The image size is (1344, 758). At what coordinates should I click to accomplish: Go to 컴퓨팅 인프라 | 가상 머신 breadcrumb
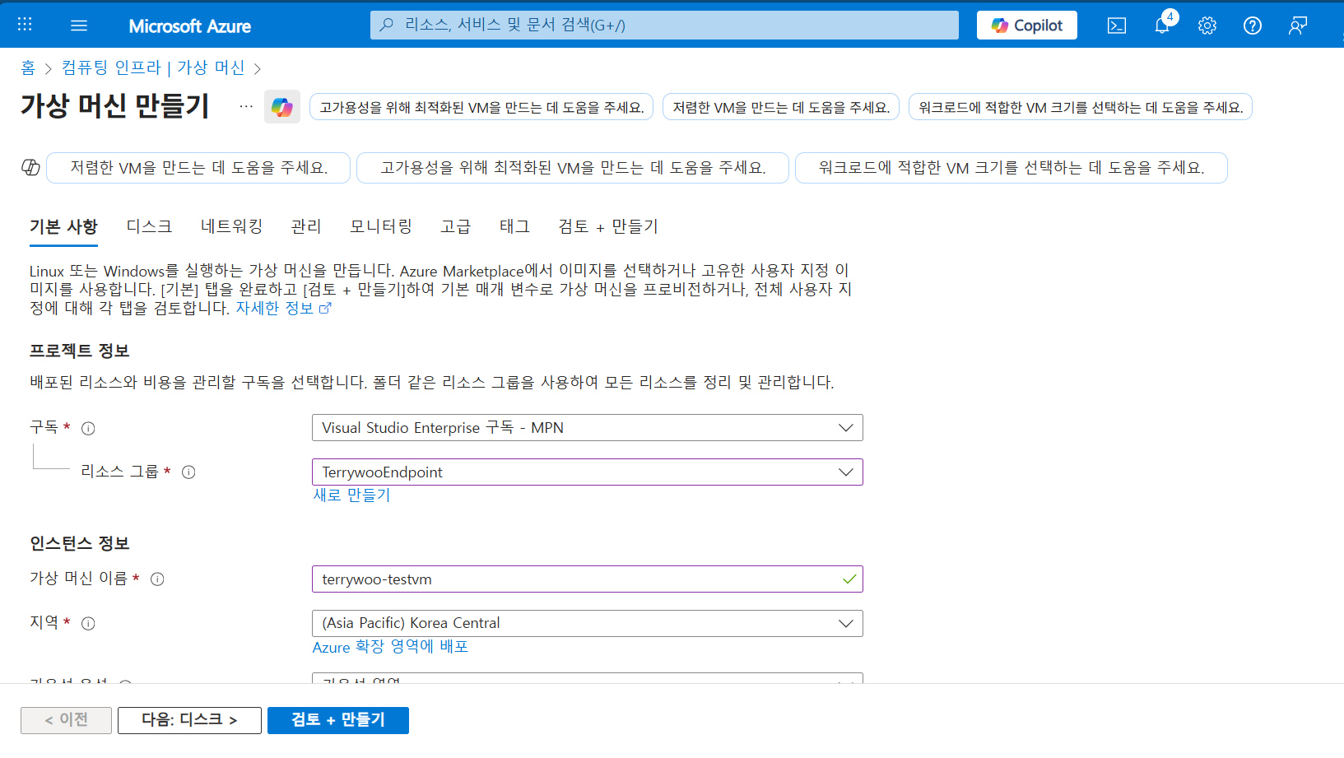click(153, 67)
